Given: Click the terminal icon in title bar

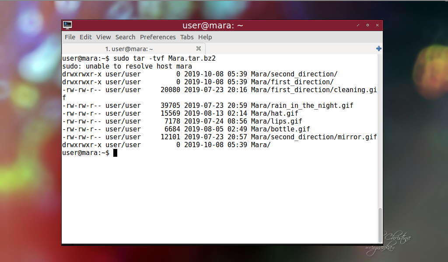Looking at the screenshot, I should 67,25.
